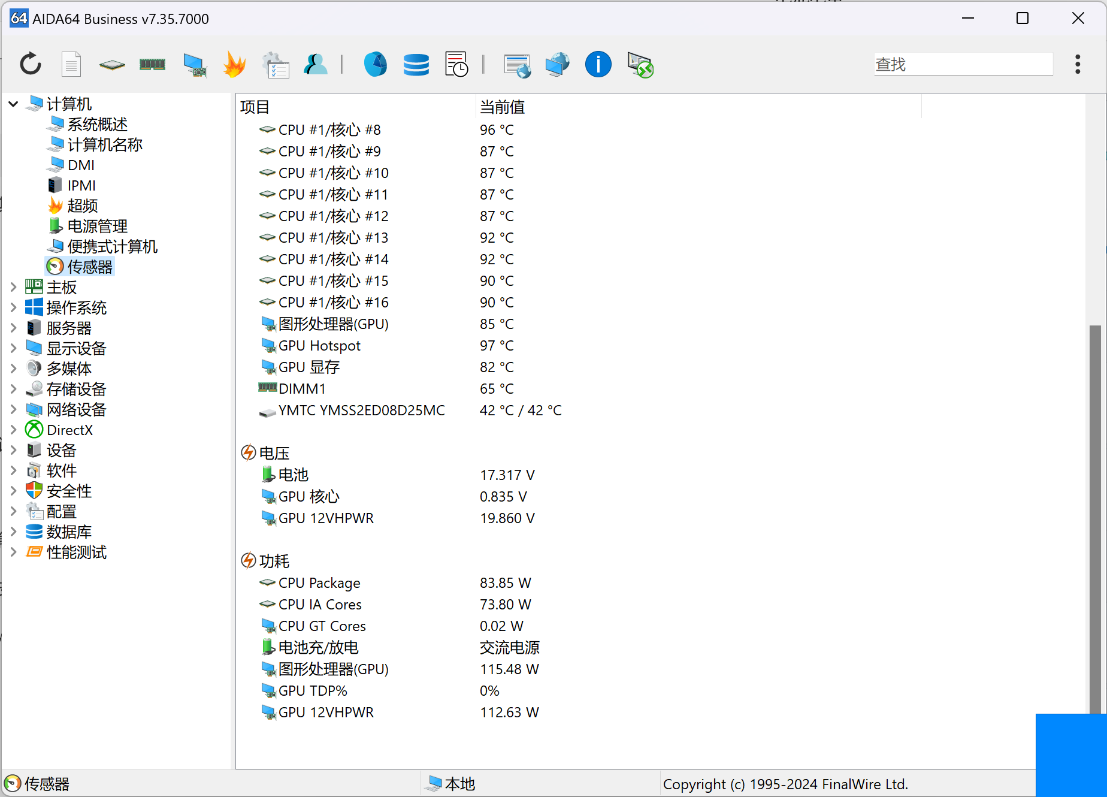
Task: Click the clipboard checklist toolbar icon
Action: pyautogui.click(x=276, y=65)
